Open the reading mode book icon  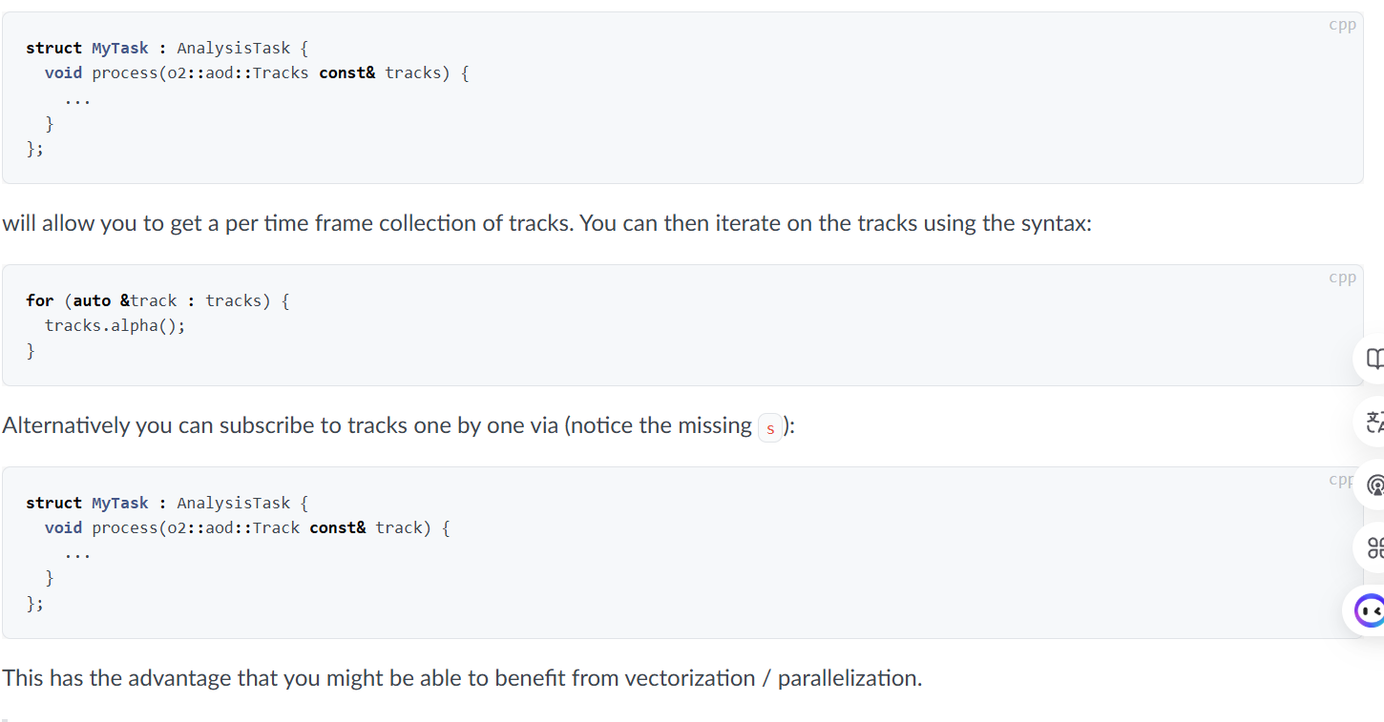[x=1373, y=359]
